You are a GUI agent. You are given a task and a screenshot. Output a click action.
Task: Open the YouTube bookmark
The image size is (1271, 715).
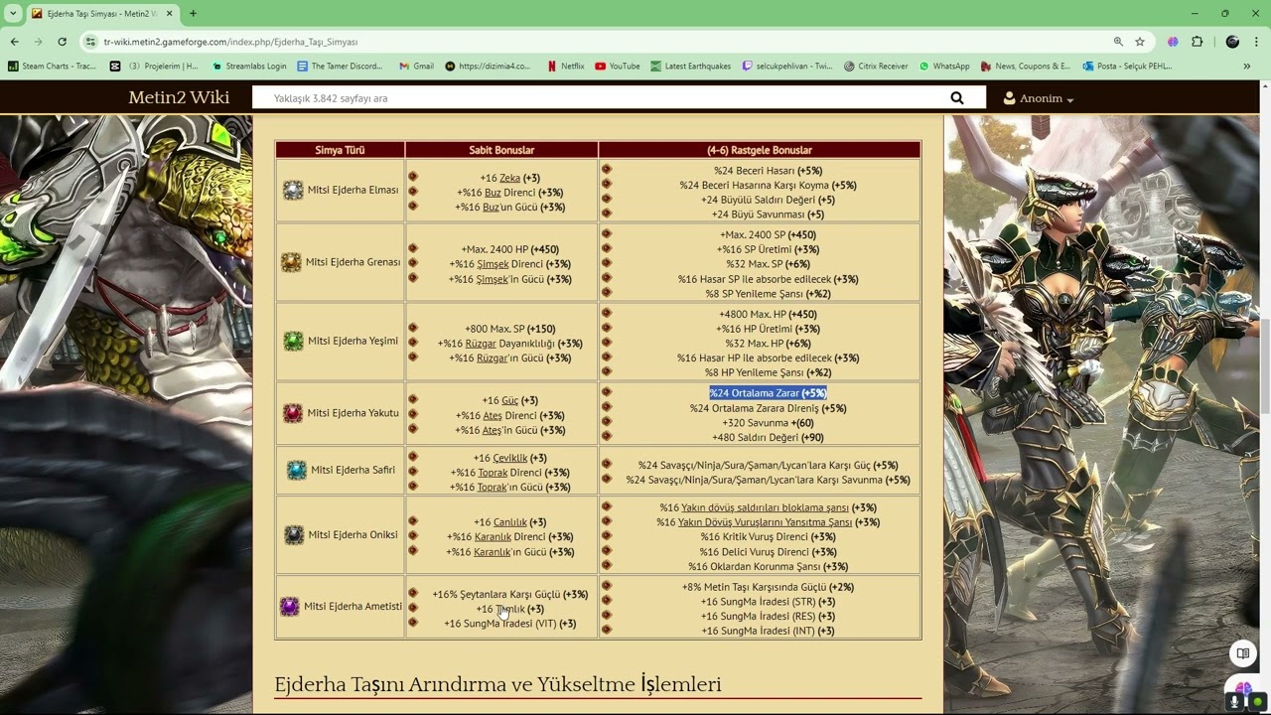click(617, 67)
